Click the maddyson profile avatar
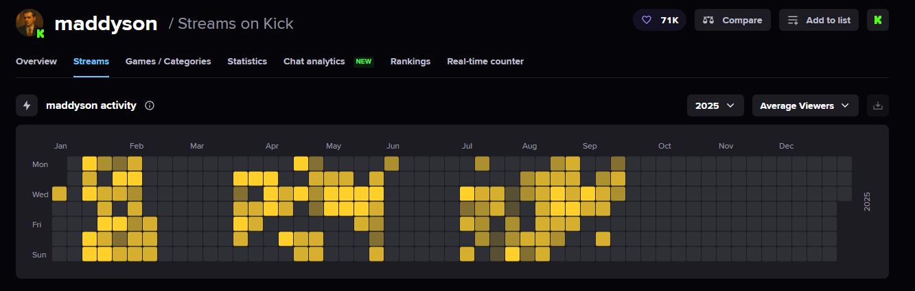 point(30,23)
